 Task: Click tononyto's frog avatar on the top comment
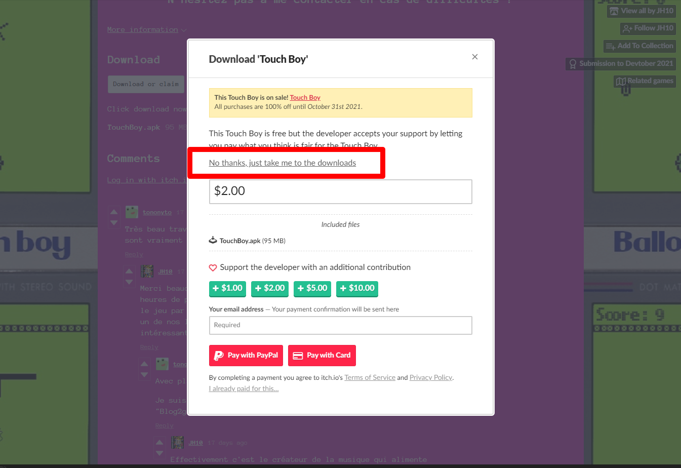(132, 212)
